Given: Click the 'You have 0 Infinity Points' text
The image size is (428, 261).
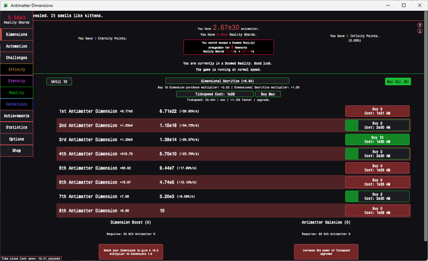Looking at the screenshot, I should 355,36.
